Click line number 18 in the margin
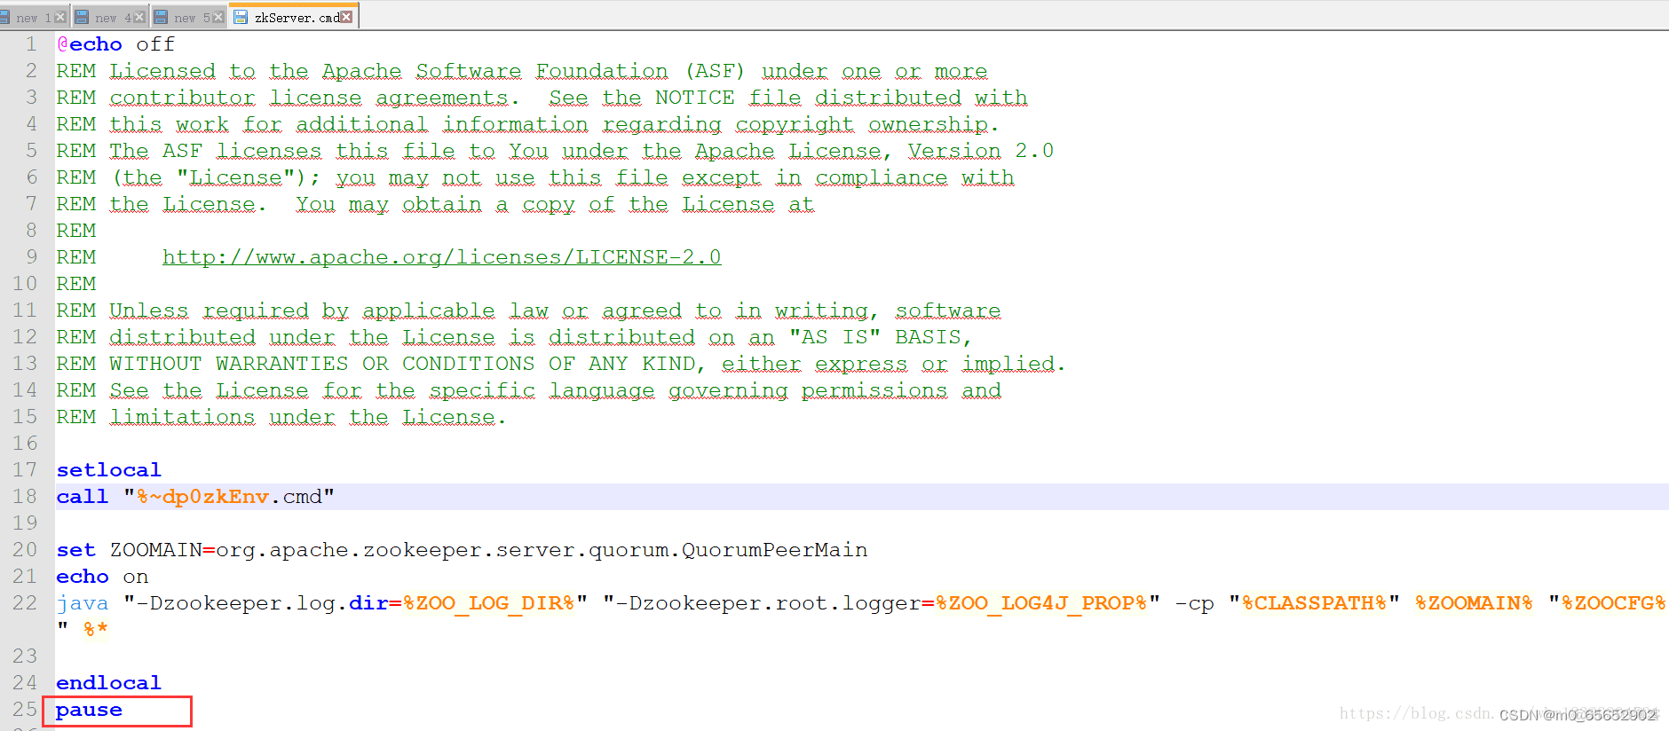The height and width of the screenshot is (731, 1669). tap(25, 497)
